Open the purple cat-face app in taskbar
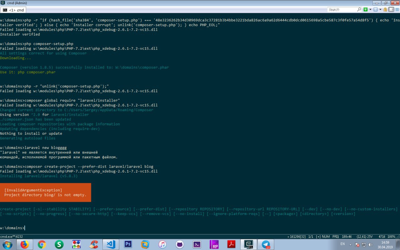 [179, 244]
